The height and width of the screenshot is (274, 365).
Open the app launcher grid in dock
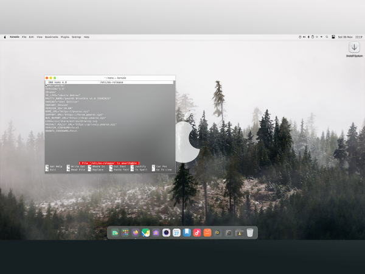pyautogui.click(x=125, y=233)
